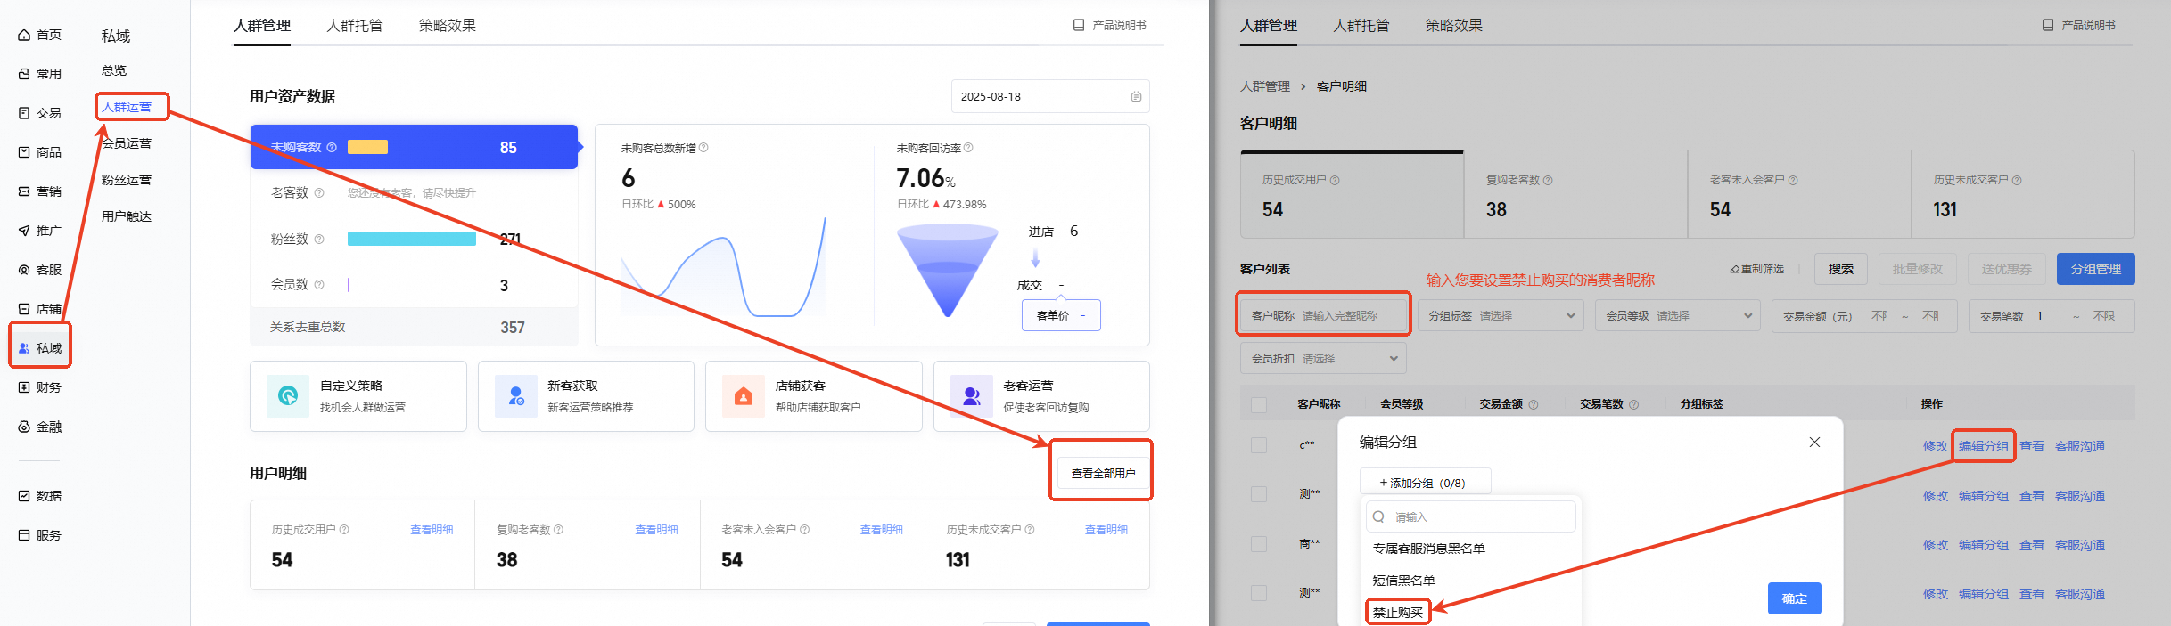Open the 推广 sidebar icon
The height and width of the screenshot is (626, 2171).
[x=24, y=231]
